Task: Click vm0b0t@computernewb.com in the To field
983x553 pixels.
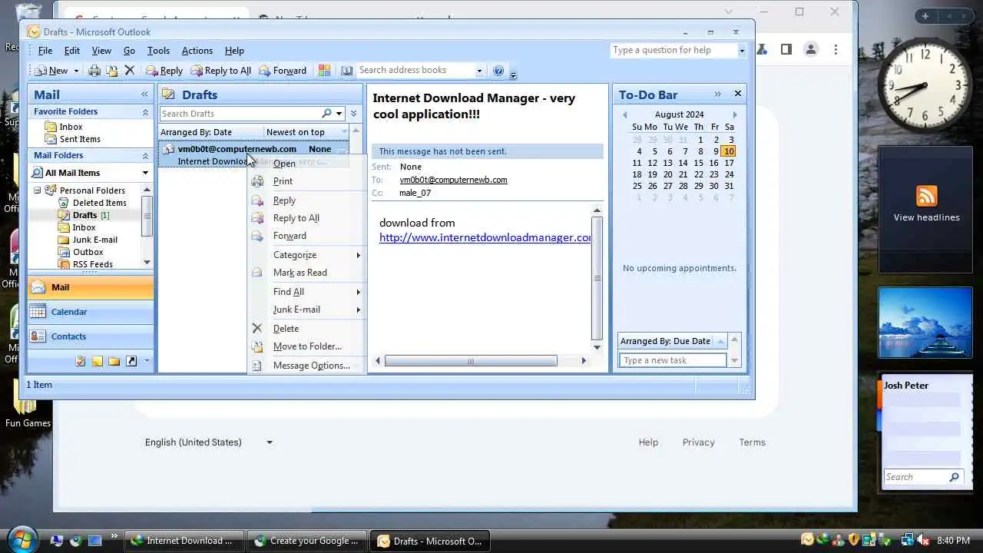Action: pos(453,180)
